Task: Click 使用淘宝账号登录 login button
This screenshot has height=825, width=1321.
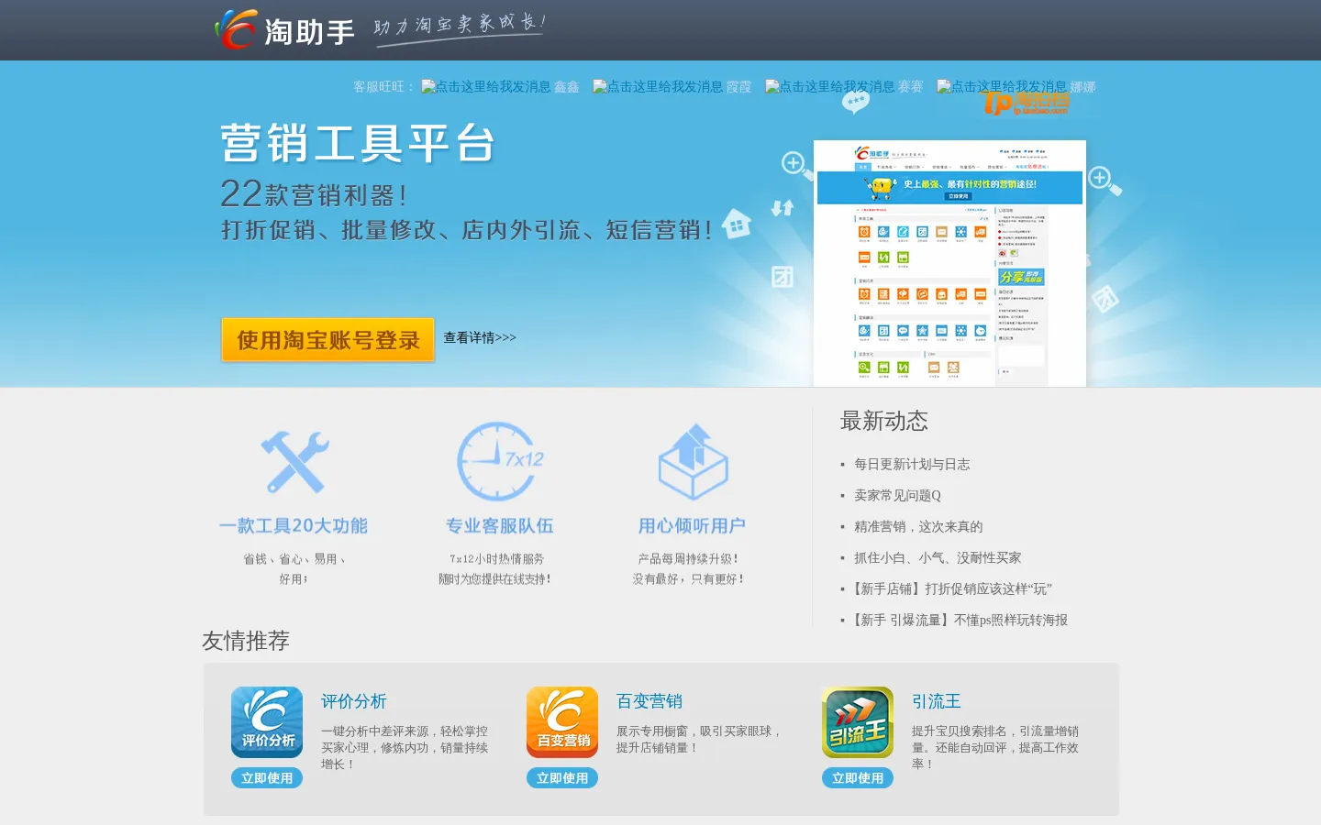Action: 327,340
